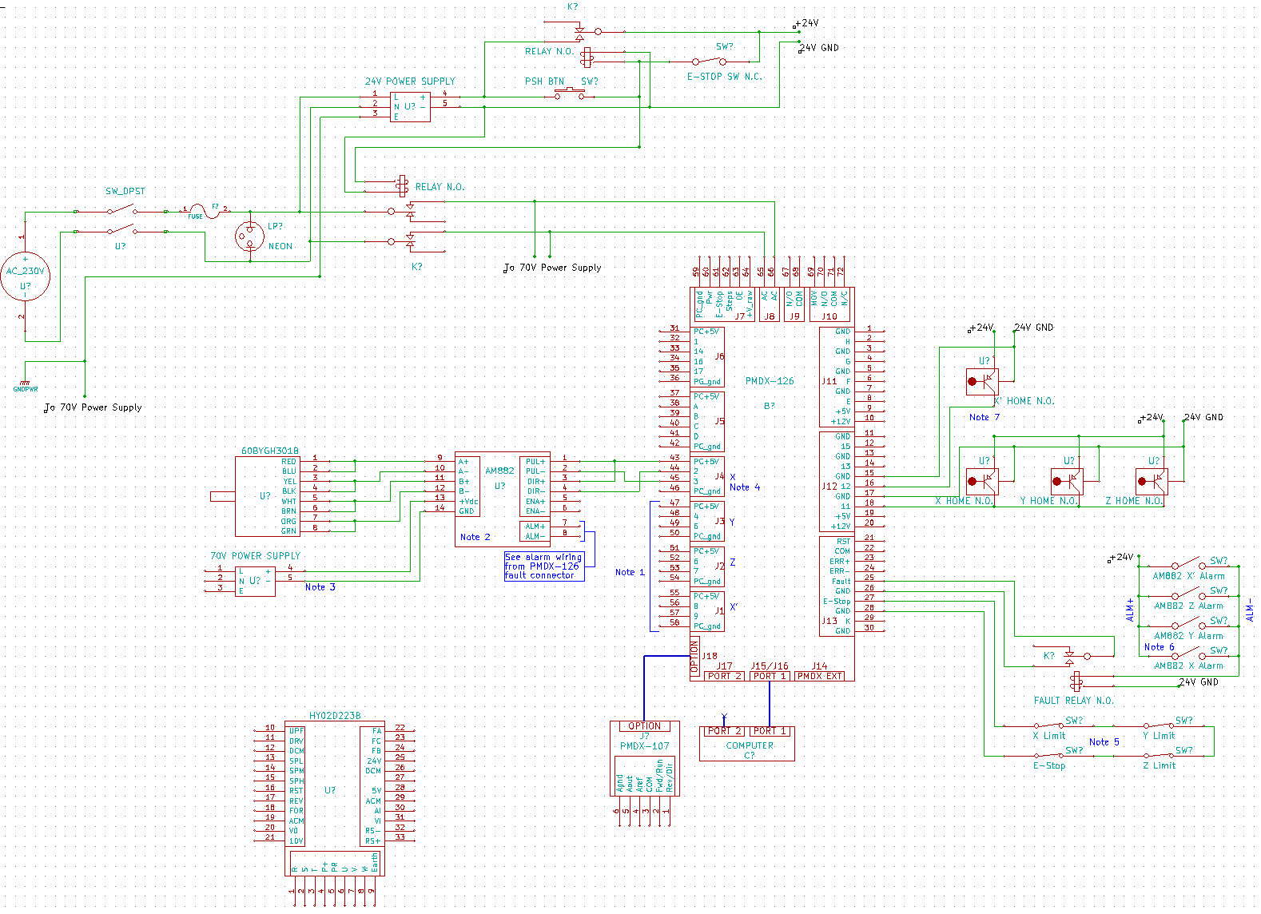Click the PSH BTN push button symbol
Viewport: 1261px width, 914px height.
pyautogui.click(x=569, y=96)
